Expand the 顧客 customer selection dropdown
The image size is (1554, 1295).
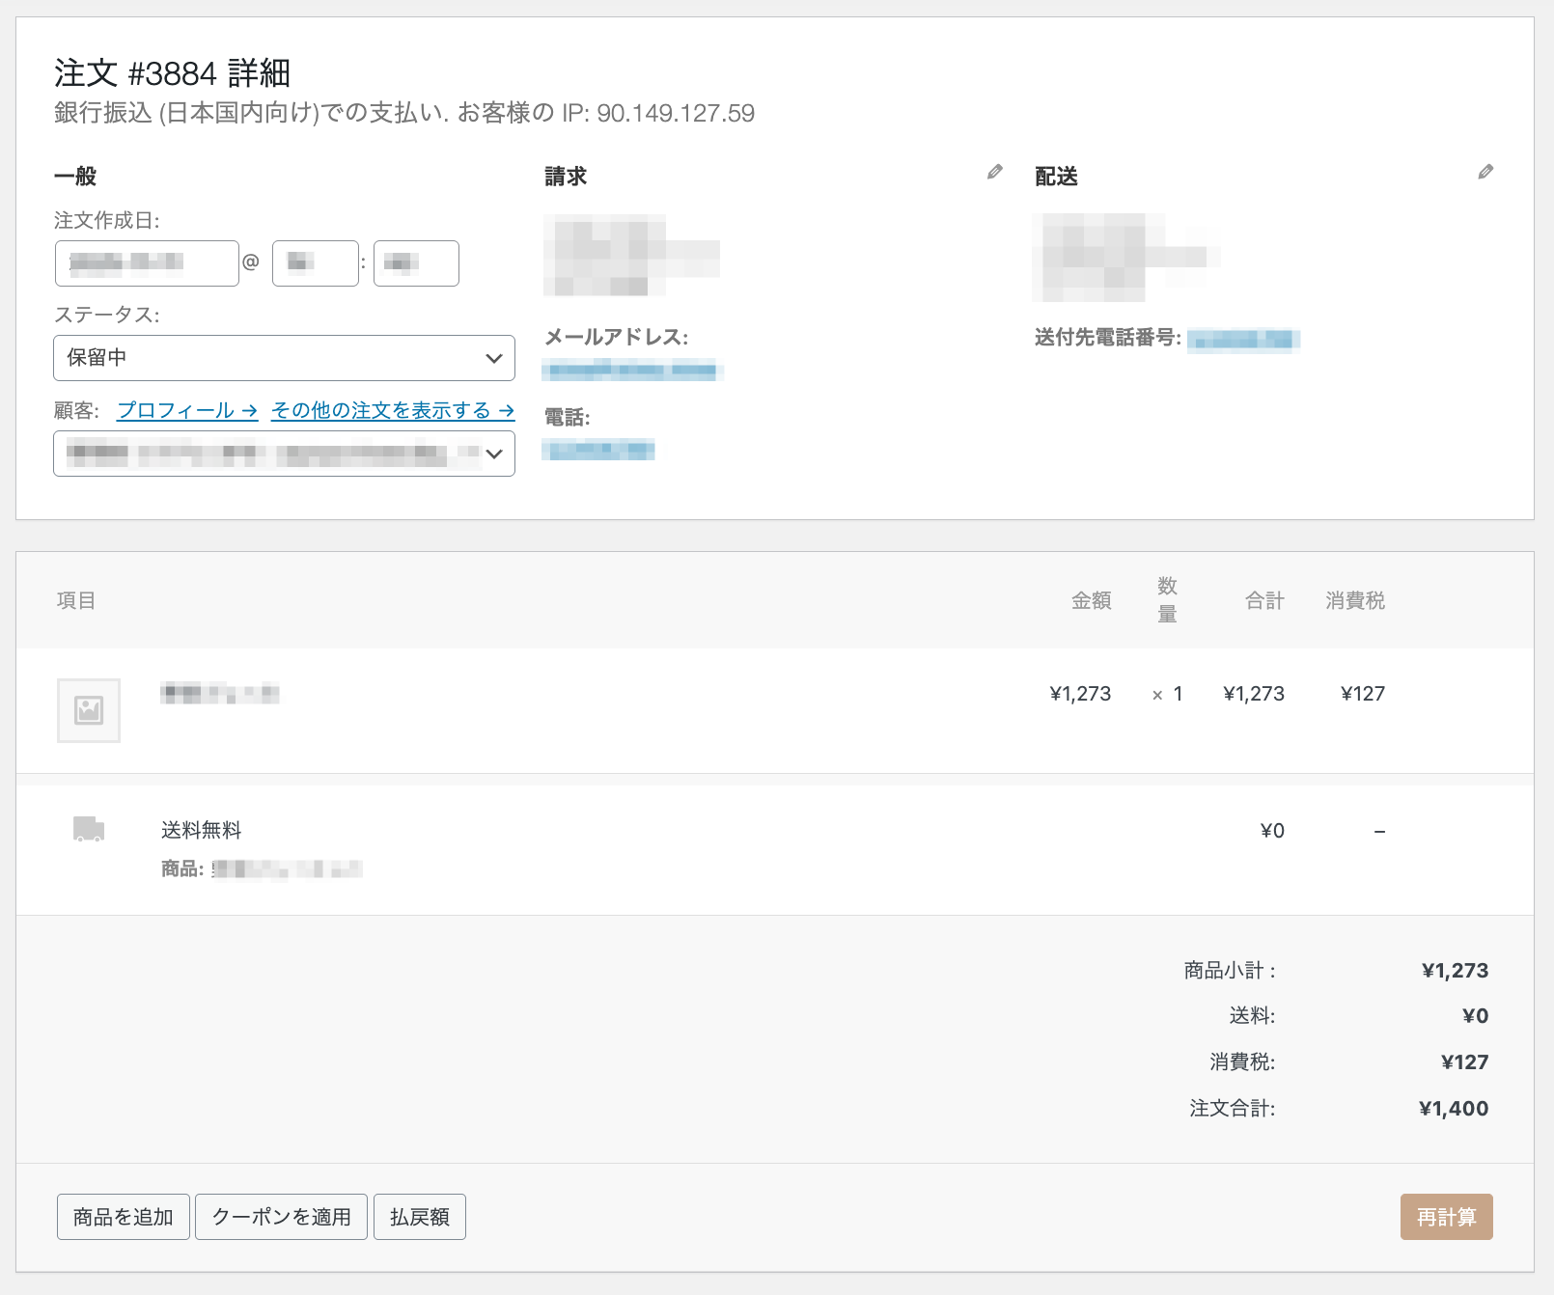click(284, 454)
